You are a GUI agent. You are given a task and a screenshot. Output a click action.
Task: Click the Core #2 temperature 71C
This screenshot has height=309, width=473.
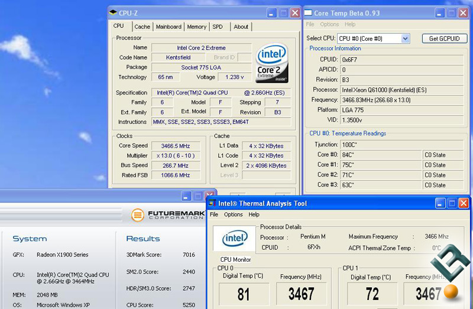coord(381,175)
